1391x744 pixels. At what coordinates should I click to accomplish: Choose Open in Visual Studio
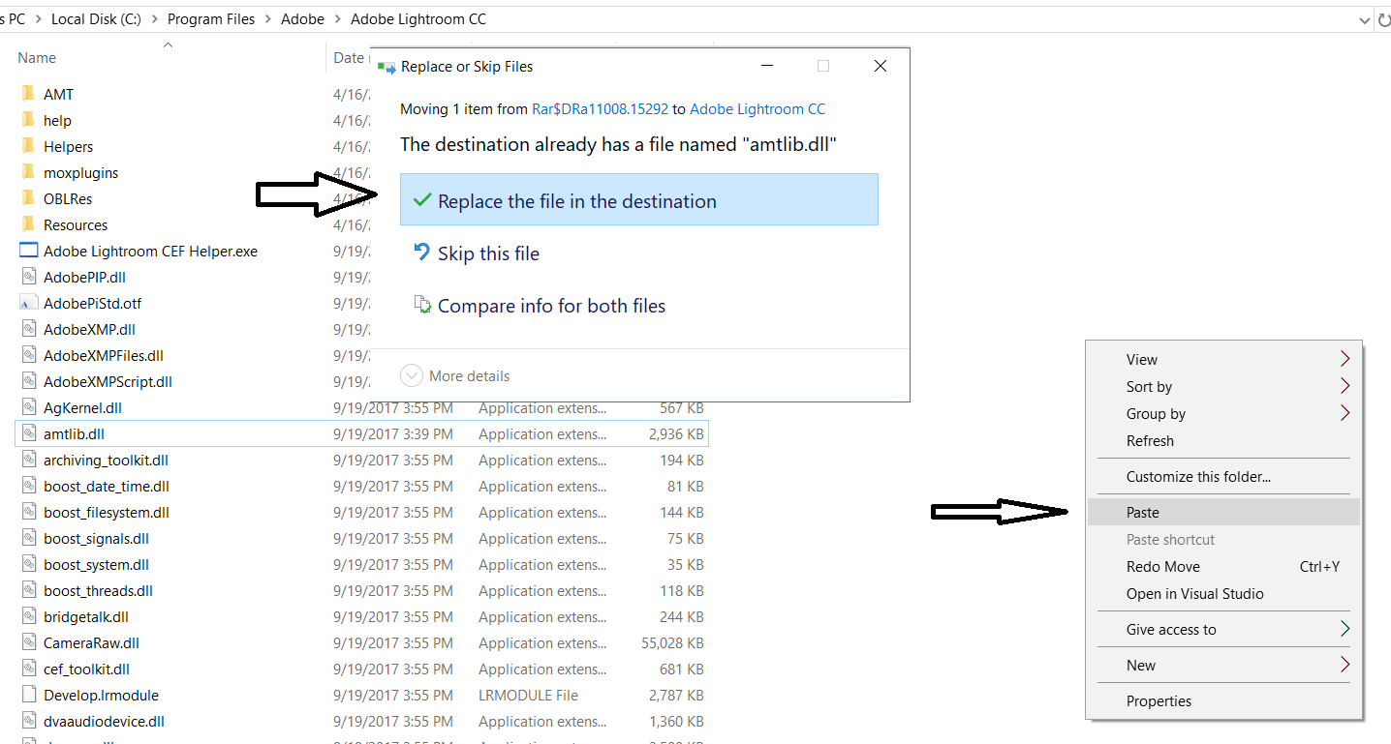[1224, 593]
